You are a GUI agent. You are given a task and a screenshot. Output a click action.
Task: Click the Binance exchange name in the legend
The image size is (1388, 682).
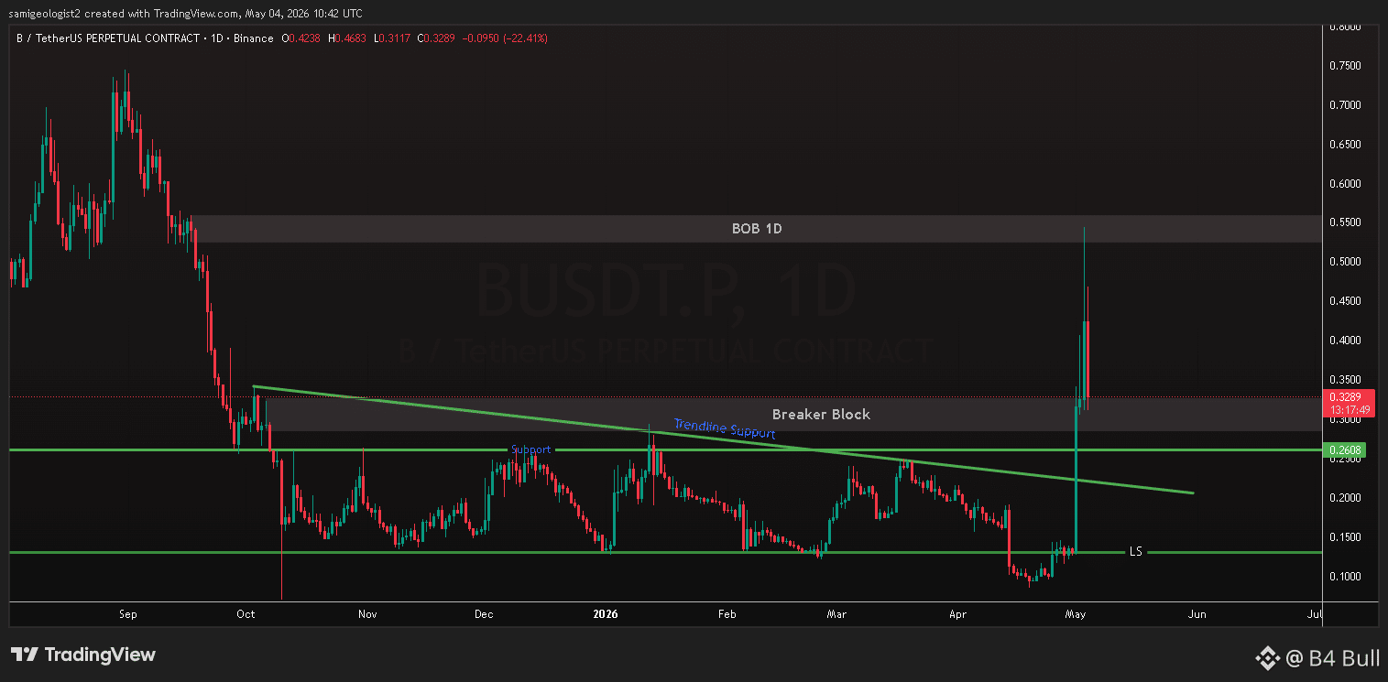pos(253,38)
